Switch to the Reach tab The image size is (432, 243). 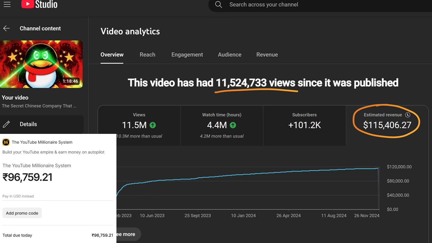[147, 55]
